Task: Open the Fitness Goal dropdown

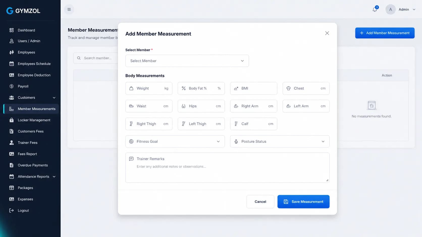Action: point(175,142)
